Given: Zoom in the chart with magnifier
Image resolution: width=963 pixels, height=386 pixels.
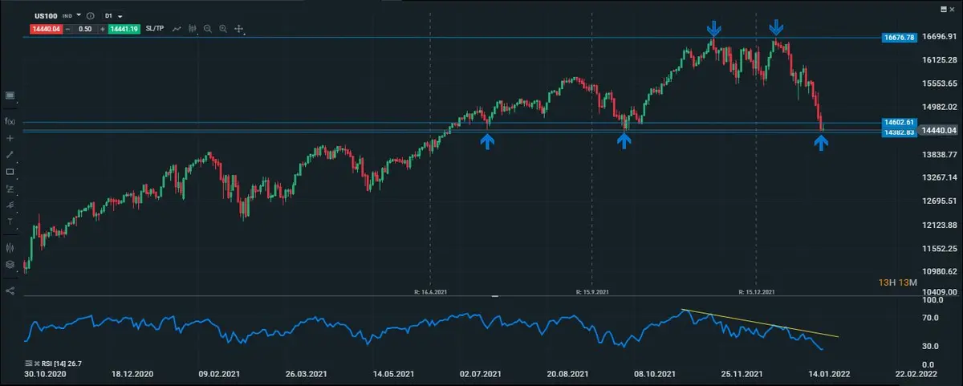Looking at the screenshot, I should 223,29.
